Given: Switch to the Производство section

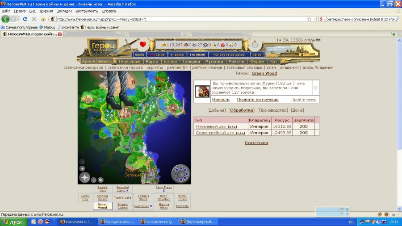Looking at the screenshot, I should point(272,110).
